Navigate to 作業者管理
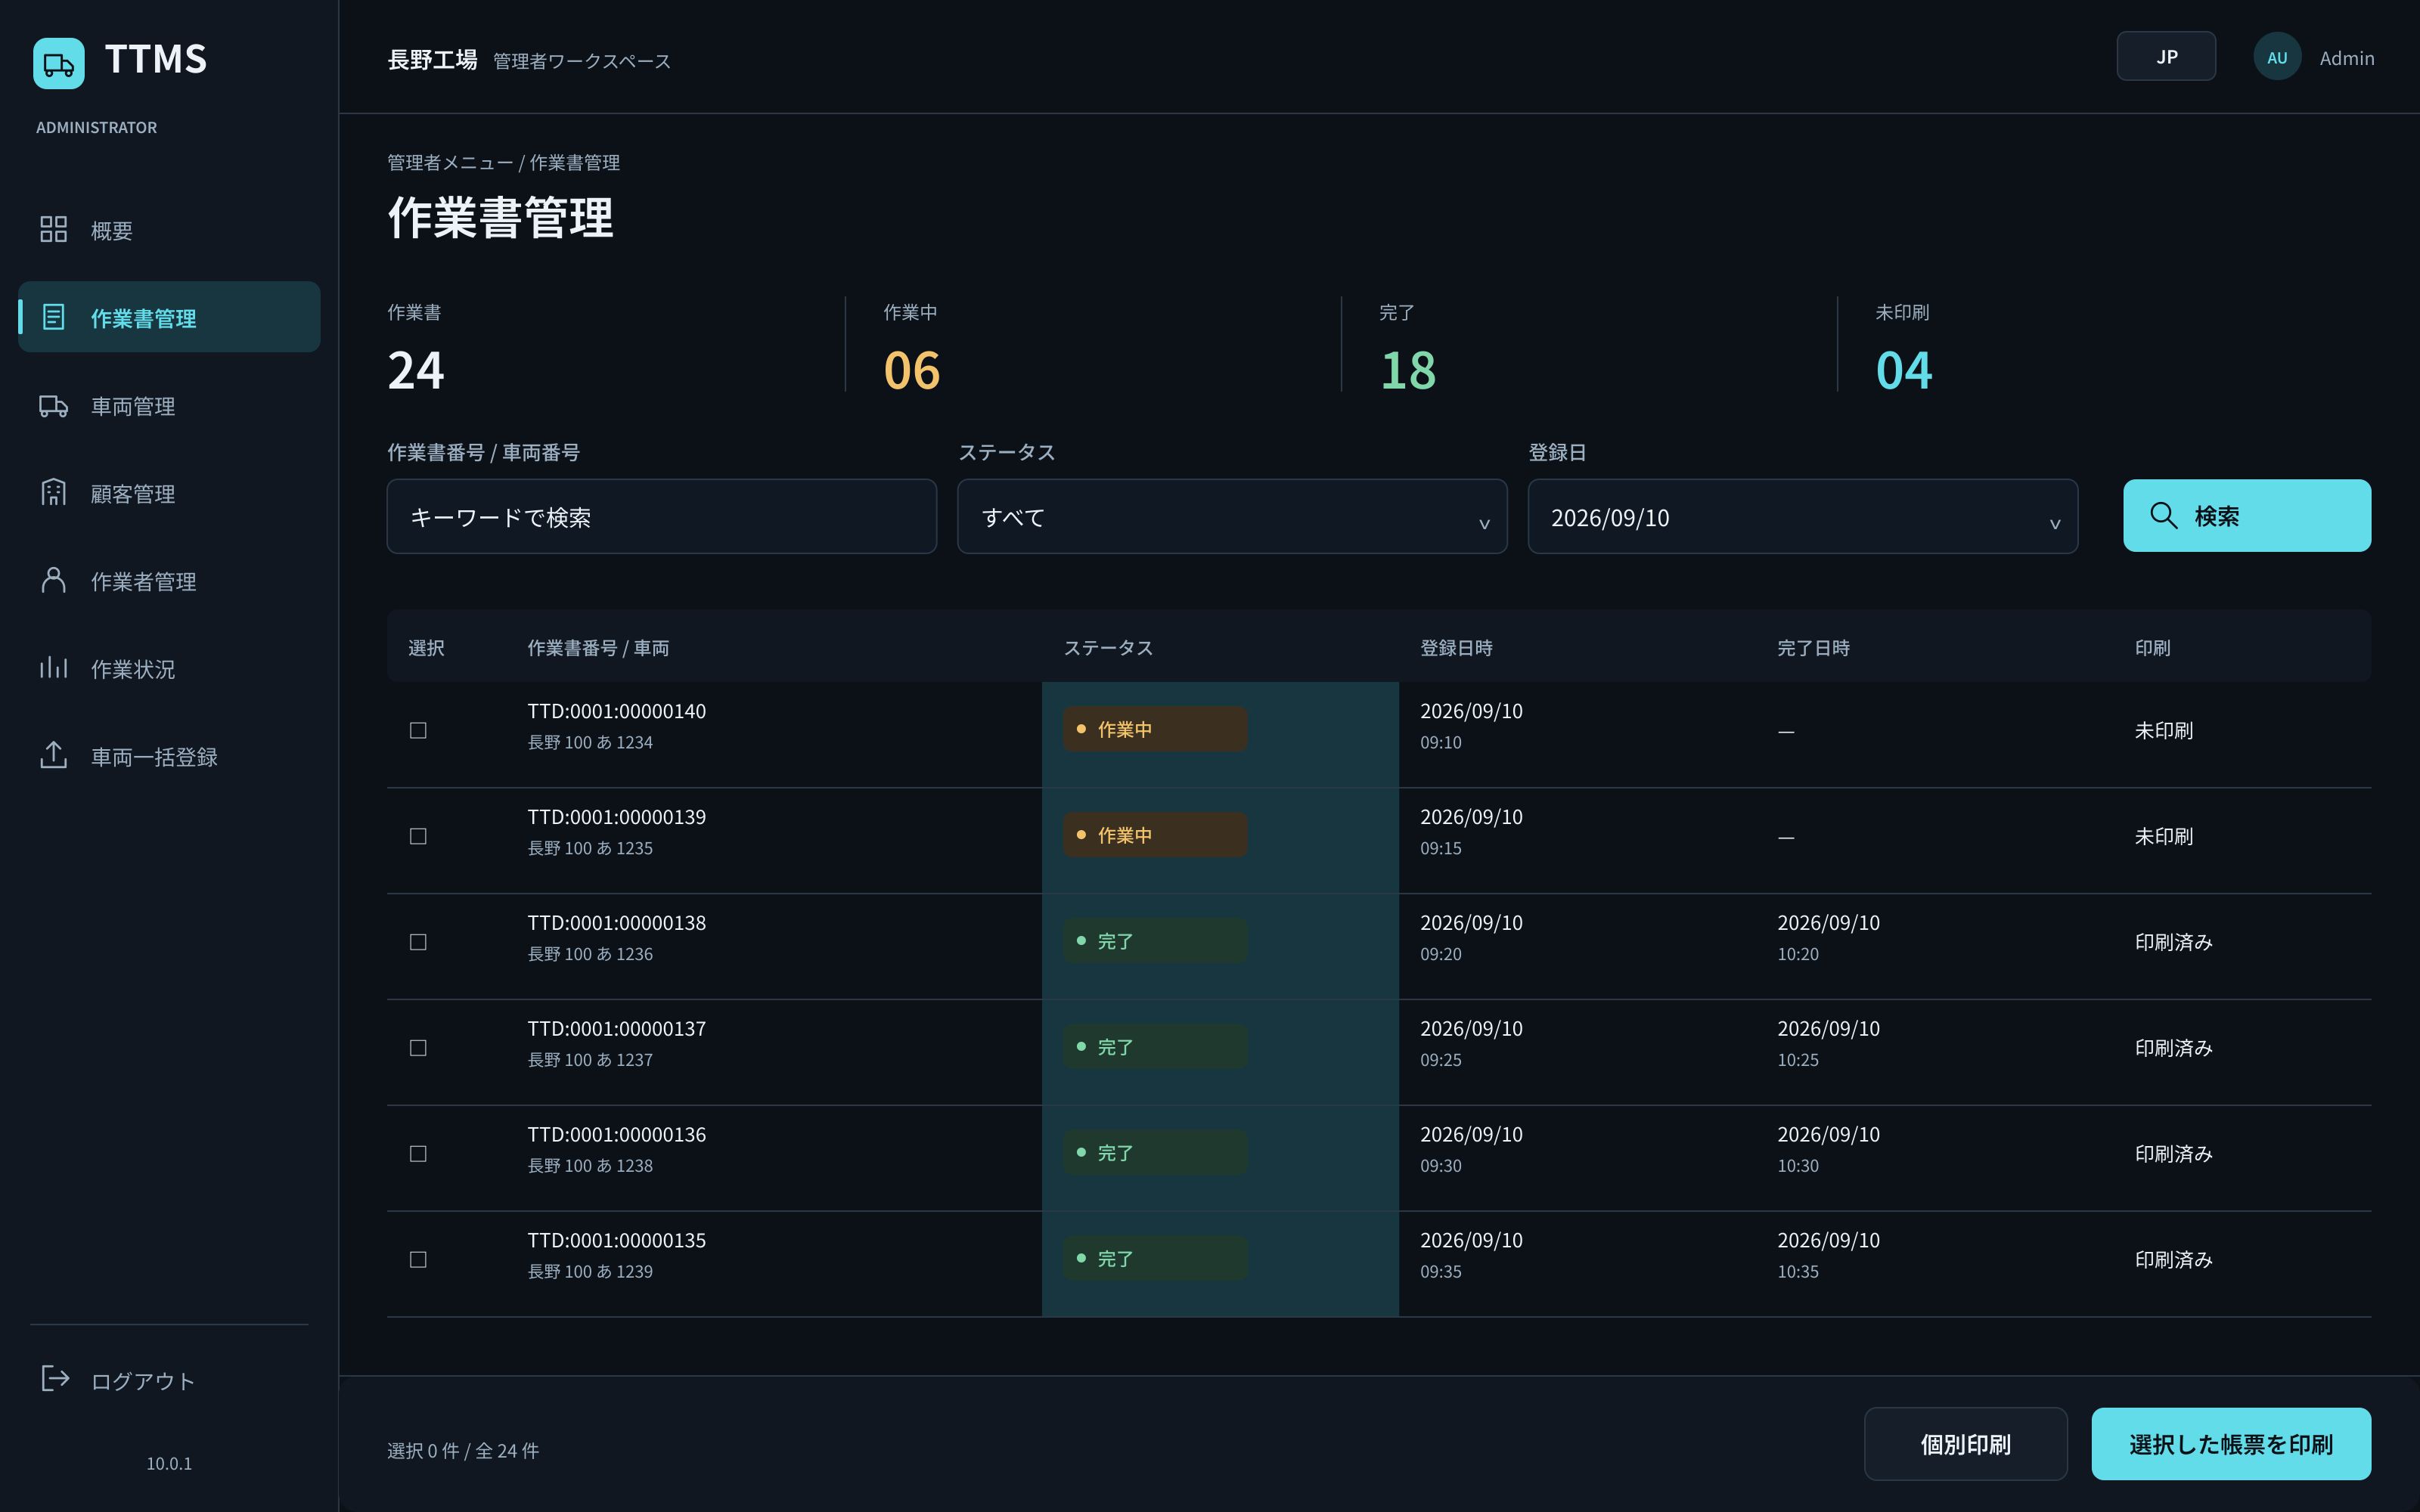This screenshot has height=1512, width=2420. (169, 581)
